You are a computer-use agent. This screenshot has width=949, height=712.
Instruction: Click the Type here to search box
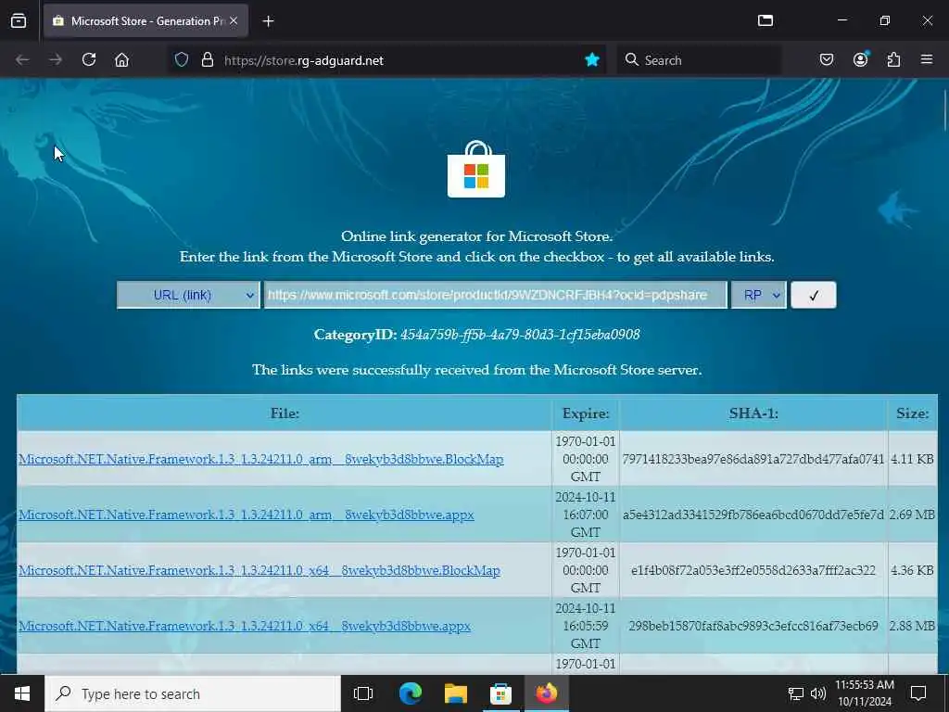[193, 693]
